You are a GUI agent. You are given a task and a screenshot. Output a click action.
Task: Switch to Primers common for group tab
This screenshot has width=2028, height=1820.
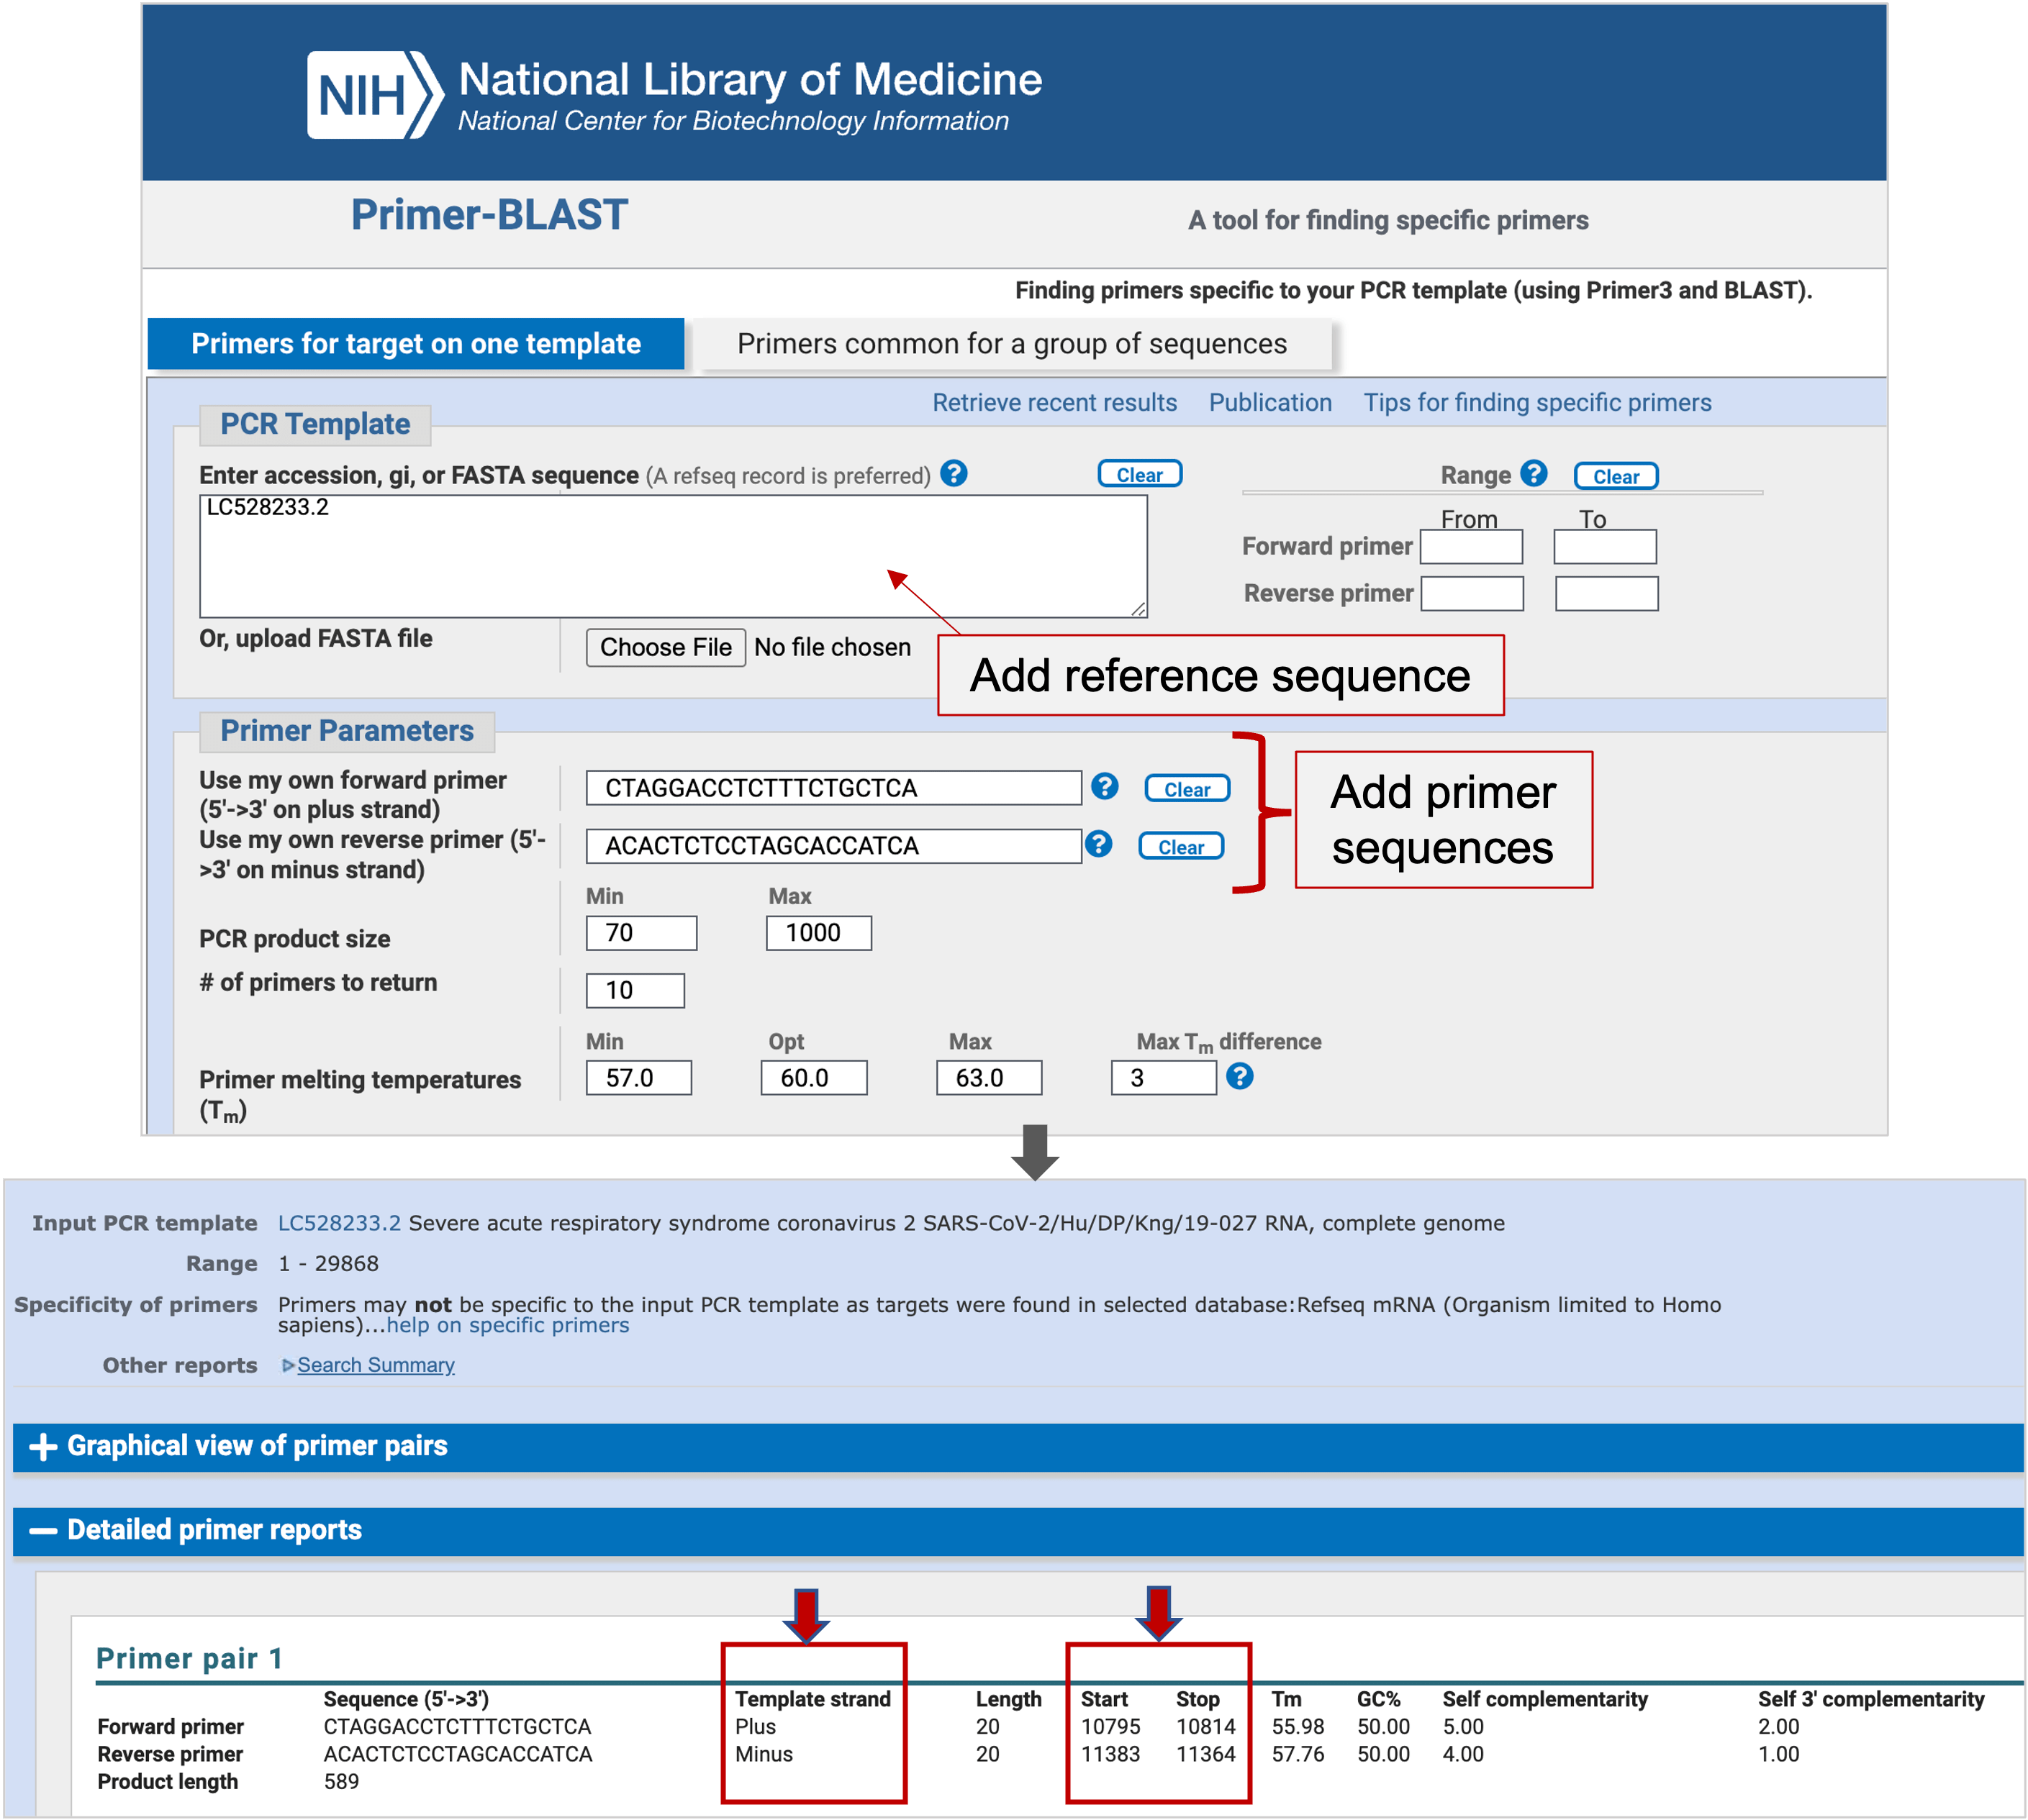pyautogui.click(x=1012, y=344)
